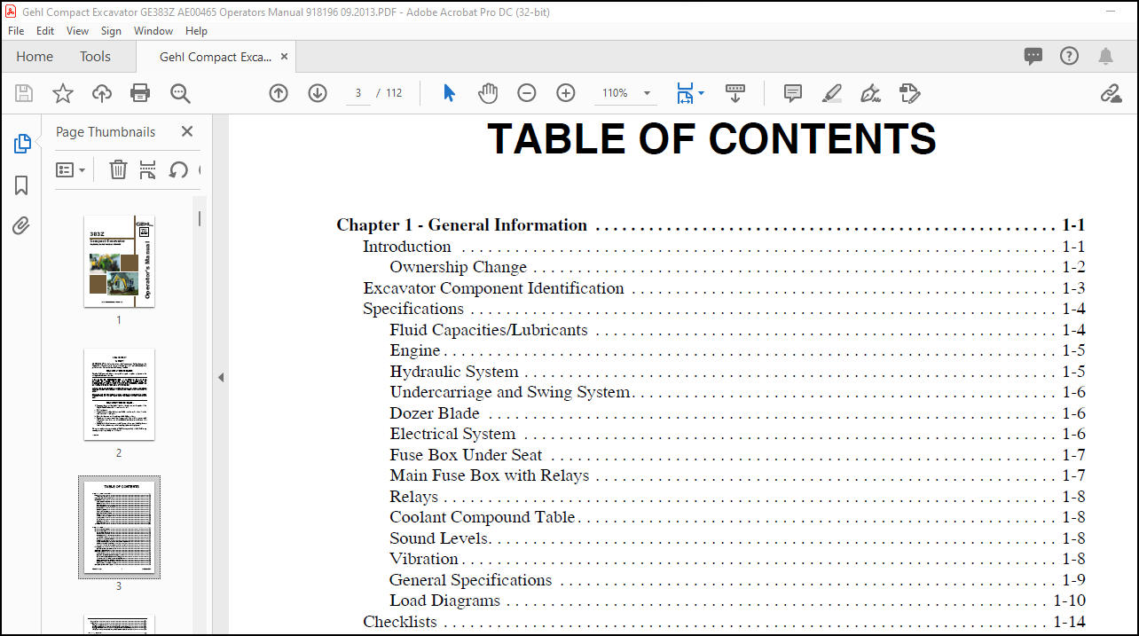
Task: Close the Gehl Compact document tab
Action: pyautogui.click(x=284, y=57)
